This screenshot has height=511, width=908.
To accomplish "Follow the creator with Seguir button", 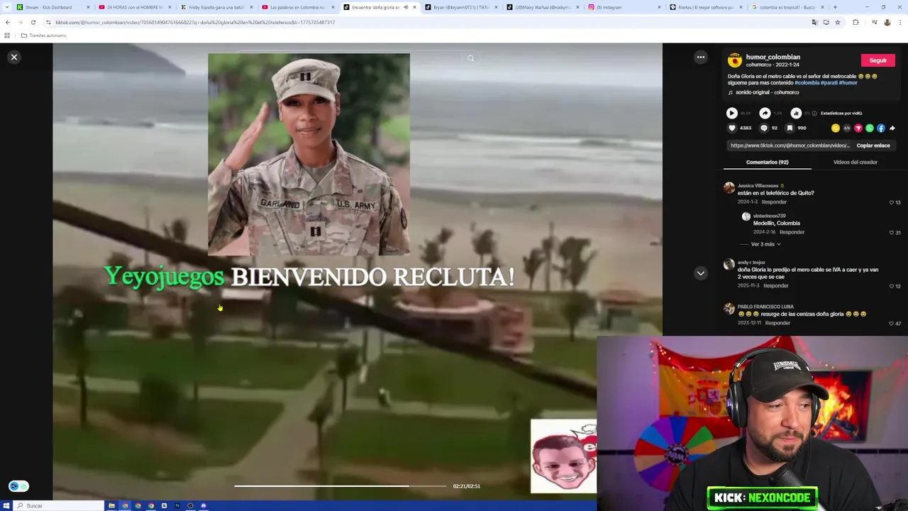I will (x=877, y=60).
